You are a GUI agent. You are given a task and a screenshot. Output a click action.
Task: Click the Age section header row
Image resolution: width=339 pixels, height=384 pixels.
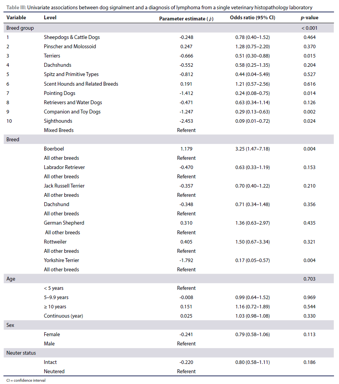click(11, 279)
